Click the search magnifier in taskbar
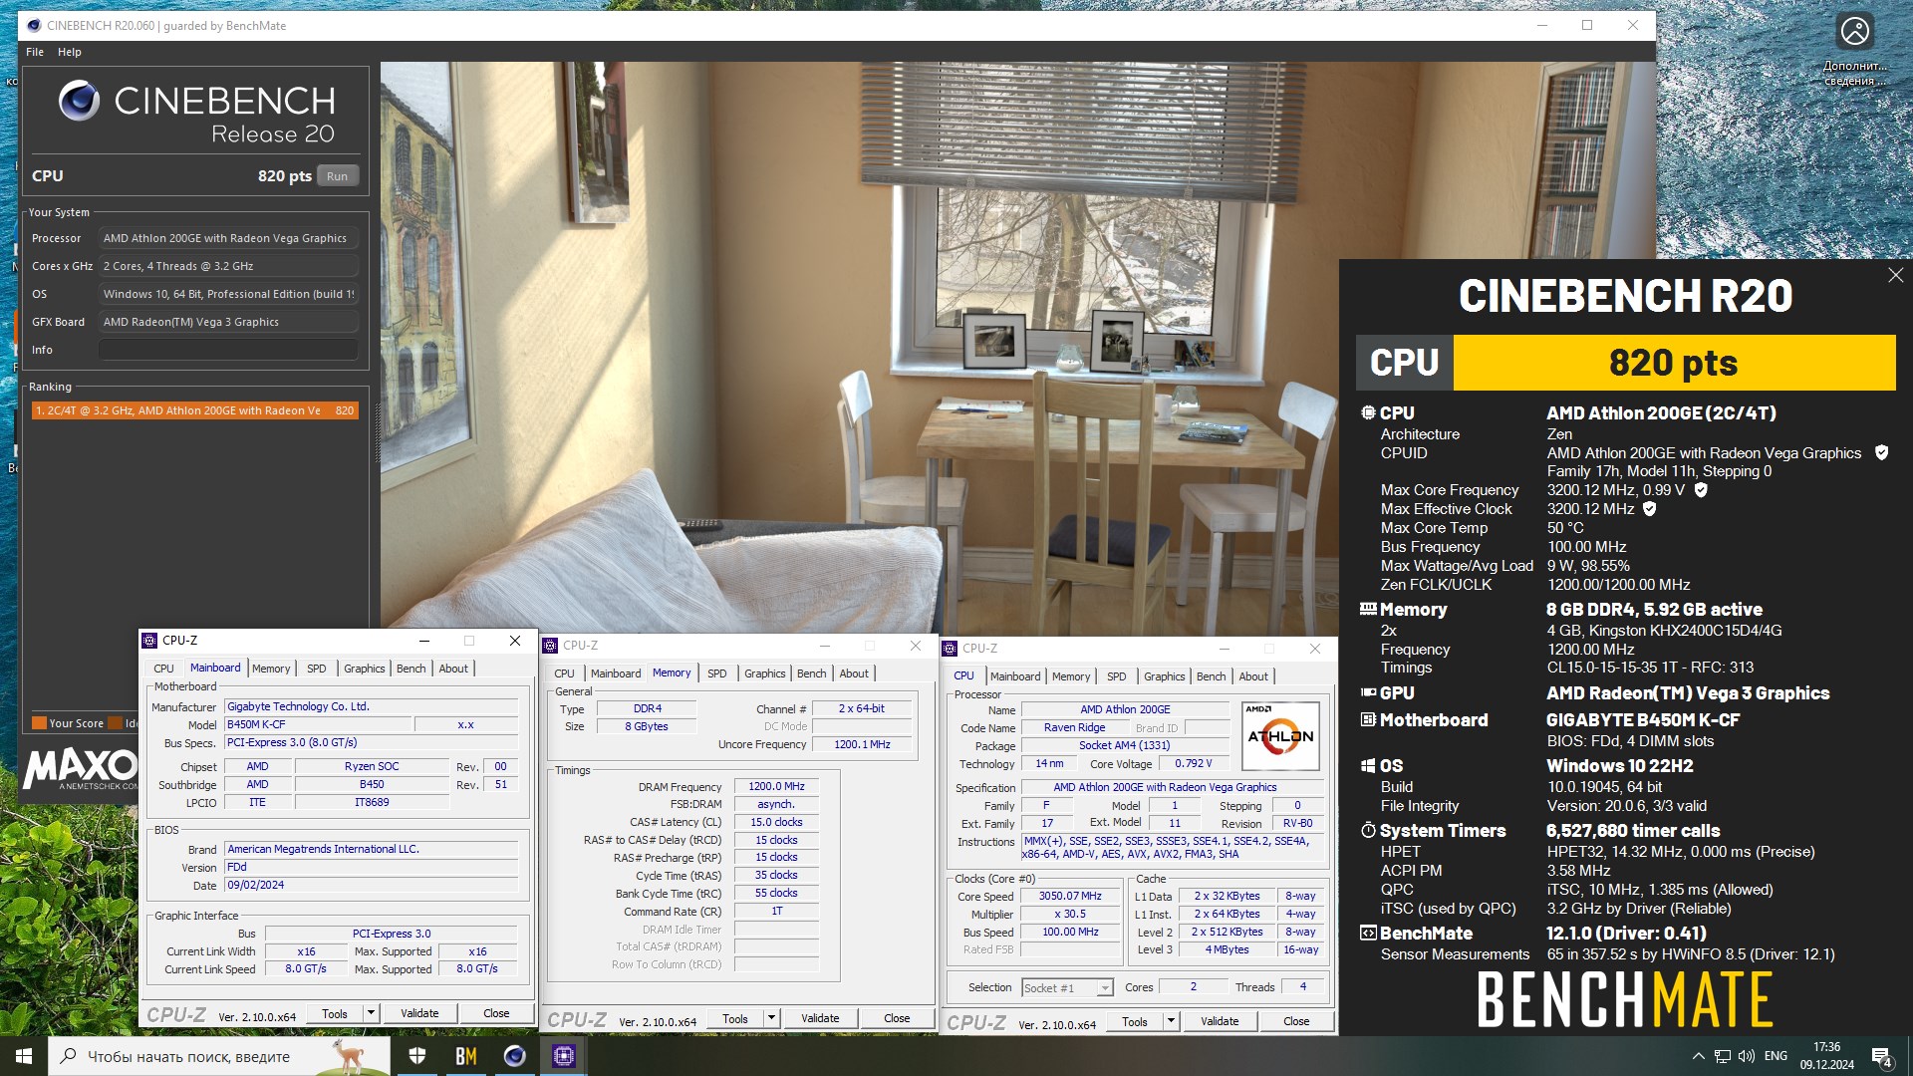 [68, 1056]
